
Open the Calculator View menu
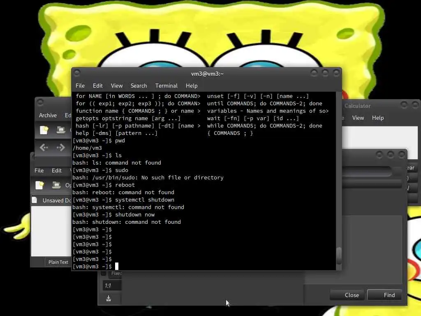(x=358, y=118)
